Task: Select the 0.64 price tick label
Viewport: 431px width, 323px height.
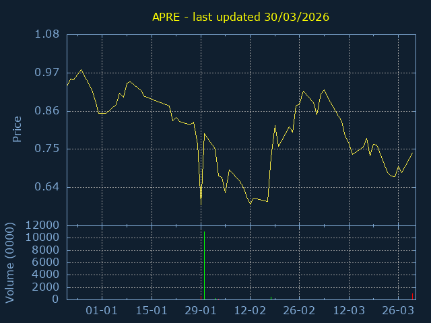Action: pyautogui.click(x=46, y=187)
